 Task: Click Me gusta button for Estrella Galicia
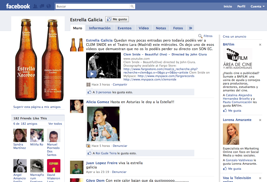[x=117, y=19]
